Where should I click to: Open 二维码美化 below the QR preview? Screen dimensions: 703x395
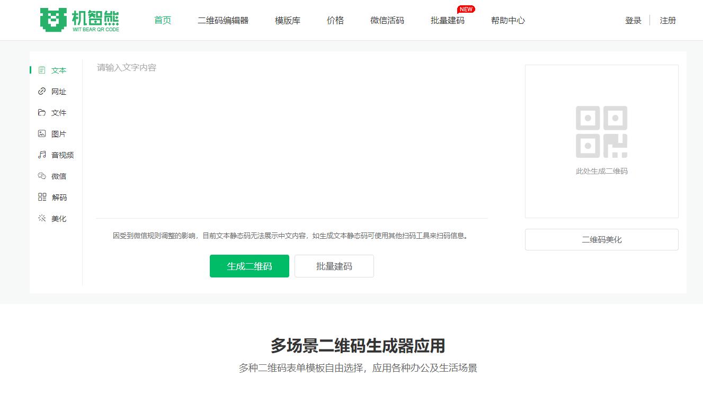601,239
